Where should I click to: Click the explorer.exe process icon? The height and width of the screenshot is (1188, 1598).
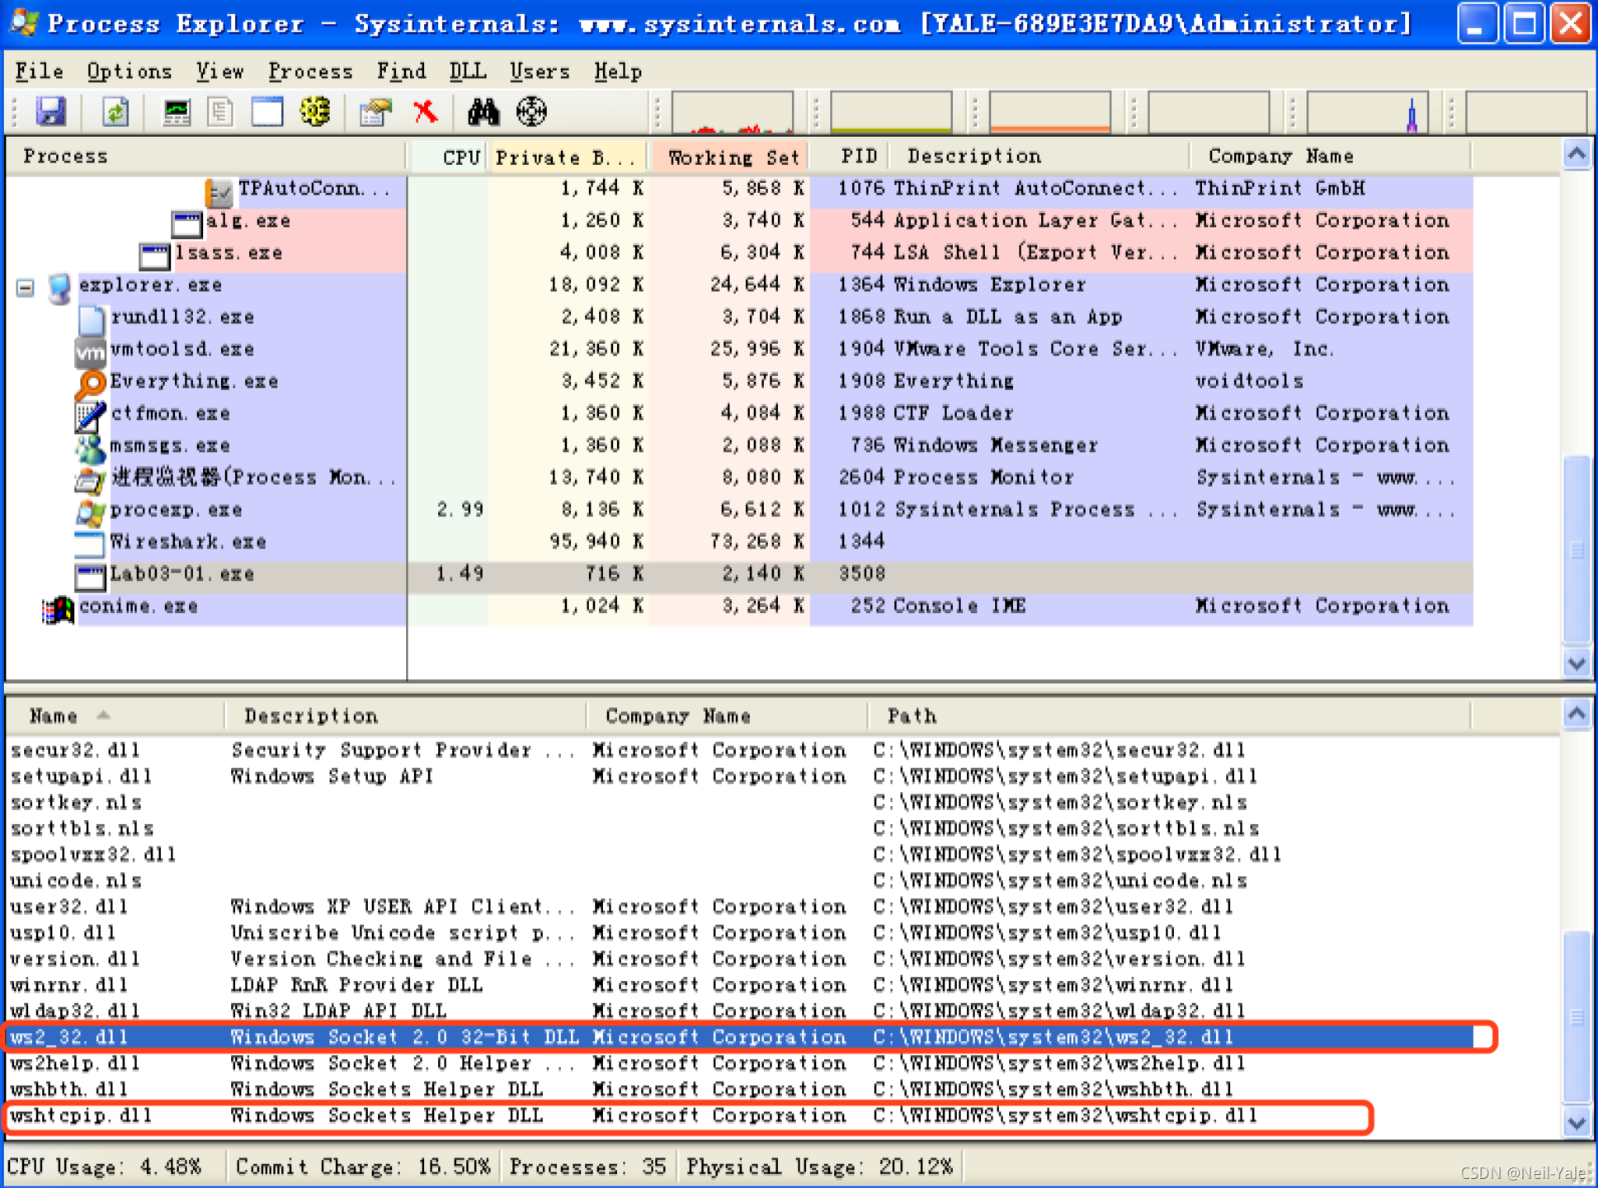point(60,287)
